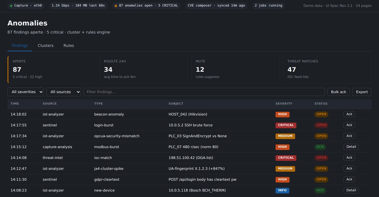Image resolution: width=379 pixels, height=197 pixels.
Task: Sort by the STATUS column header
Action: pos(321,104)
